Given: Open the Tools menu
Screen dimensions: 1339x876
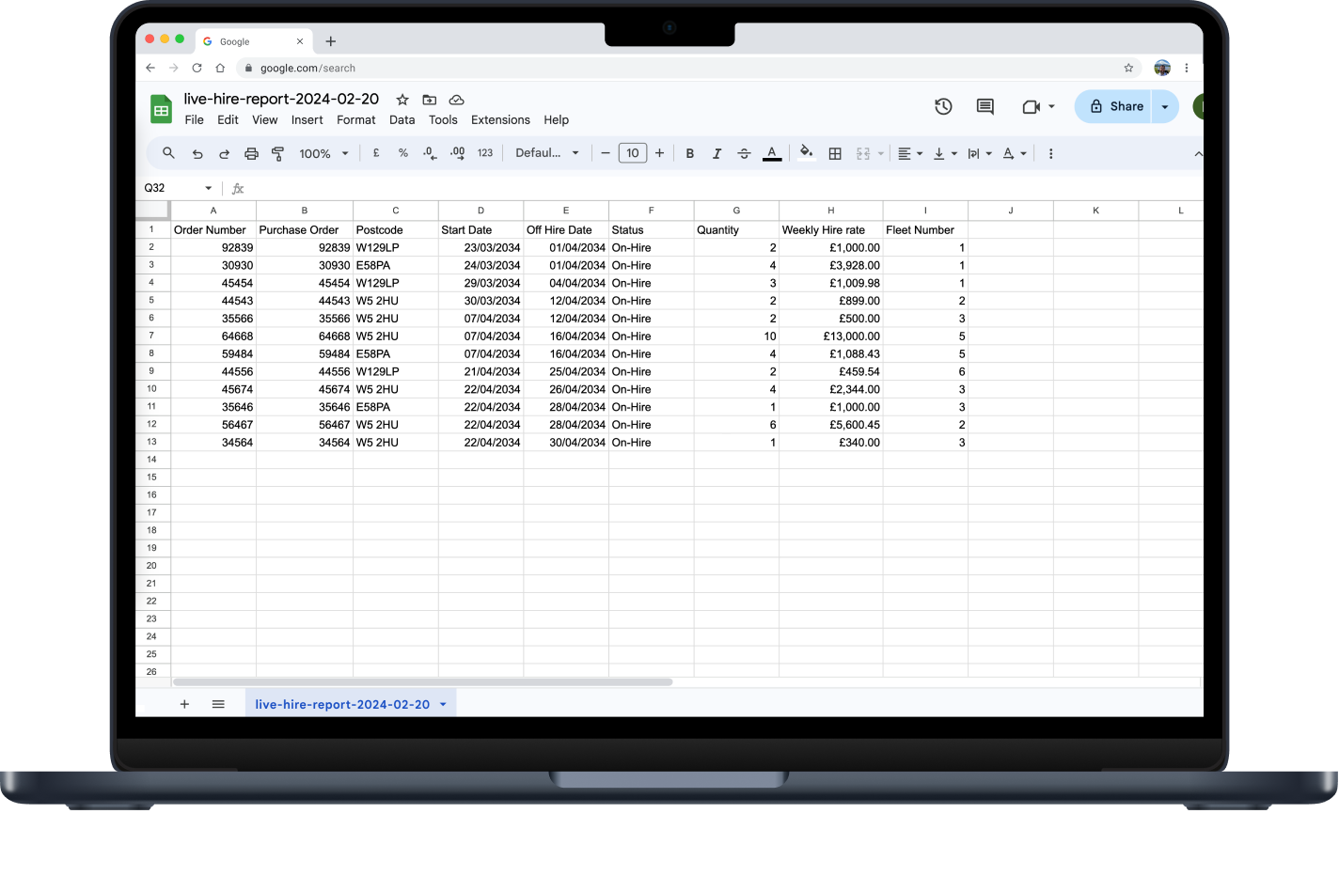Looking at the screenshot, I should pos(443,120).
